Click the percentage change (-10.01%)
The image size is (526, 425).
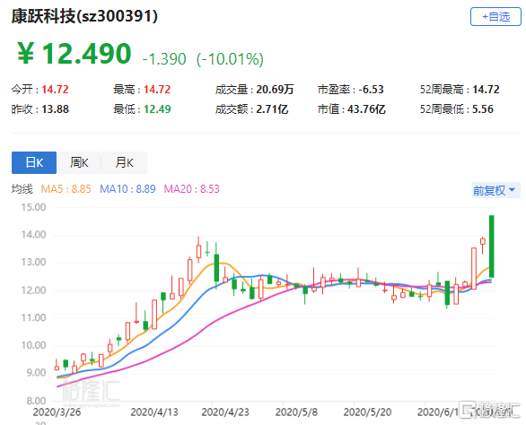tap(230, 59)
